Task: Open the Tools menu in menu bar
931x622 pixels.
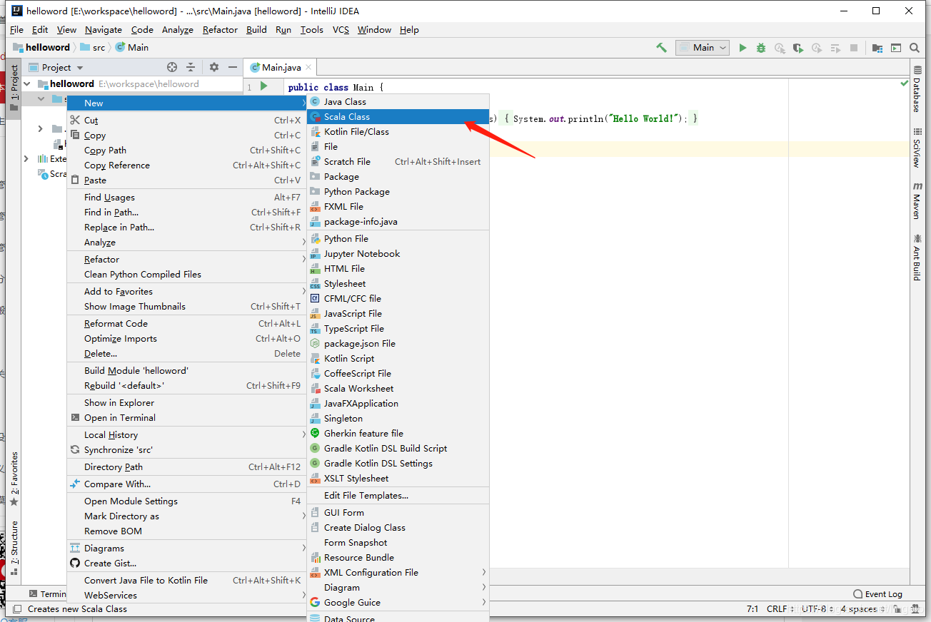Action: click(x=311, y=30)
